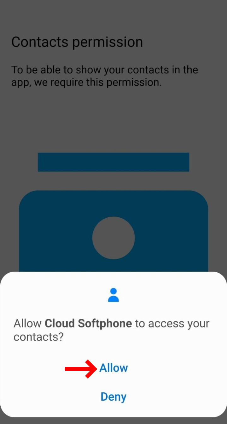This screenshot has width=227, height=424.
Task: Select the Contacts permission heading
Action: (77, 42)
